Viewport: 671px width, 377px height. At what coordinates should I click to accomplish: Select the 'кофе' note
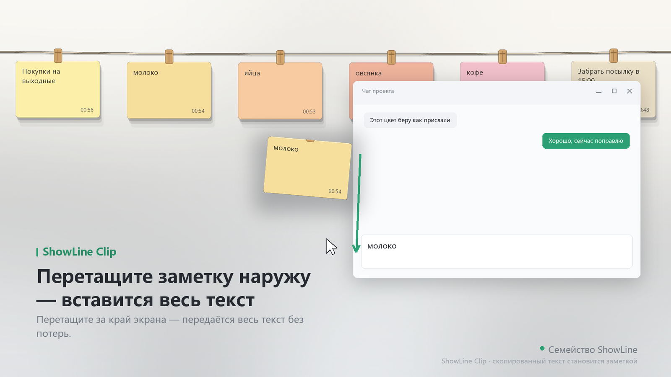[502, 71]
